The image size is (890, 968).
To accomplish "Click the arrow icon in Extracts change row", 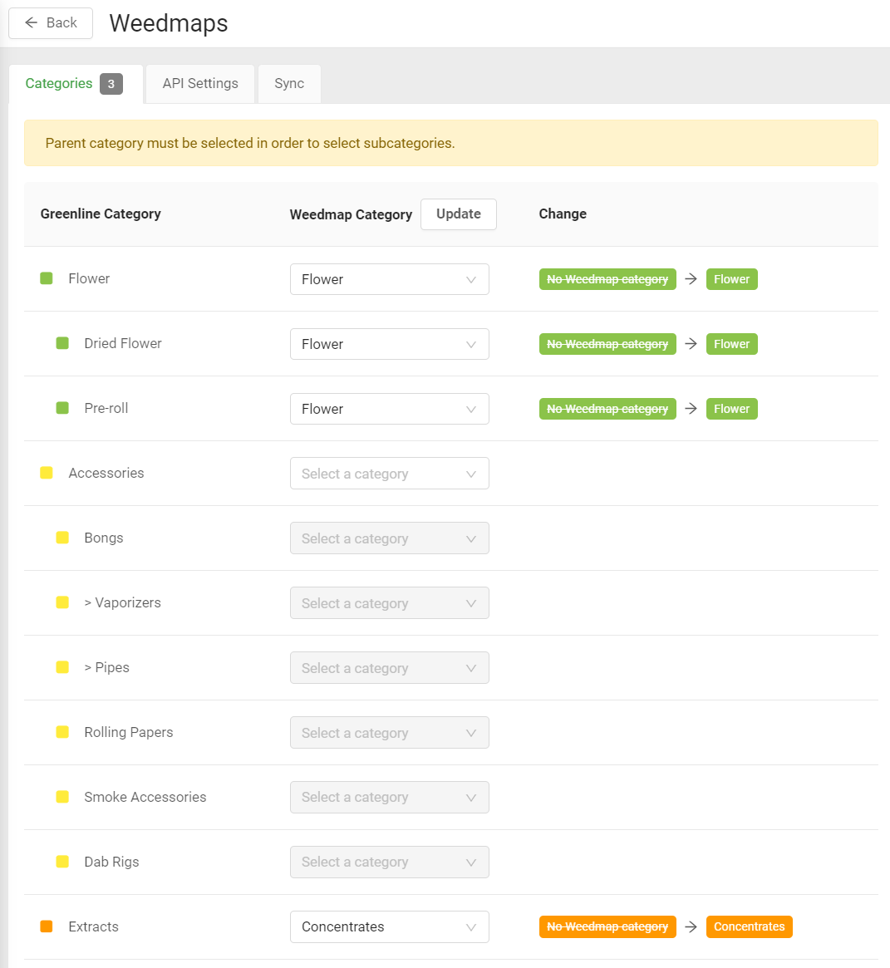I will (691, 926).
